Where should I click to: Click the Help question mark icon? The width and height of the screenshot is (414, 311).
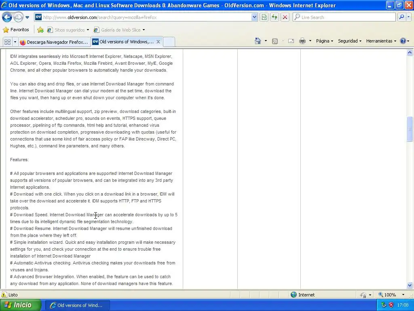[x=403, y=41]
